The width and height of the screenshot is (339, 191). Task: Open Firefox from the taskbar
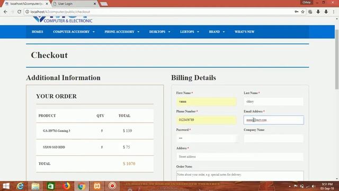point(66,186)
